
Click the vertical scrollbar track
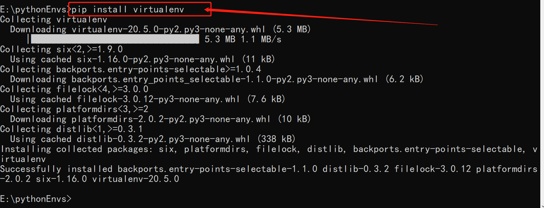pos(542,100)
